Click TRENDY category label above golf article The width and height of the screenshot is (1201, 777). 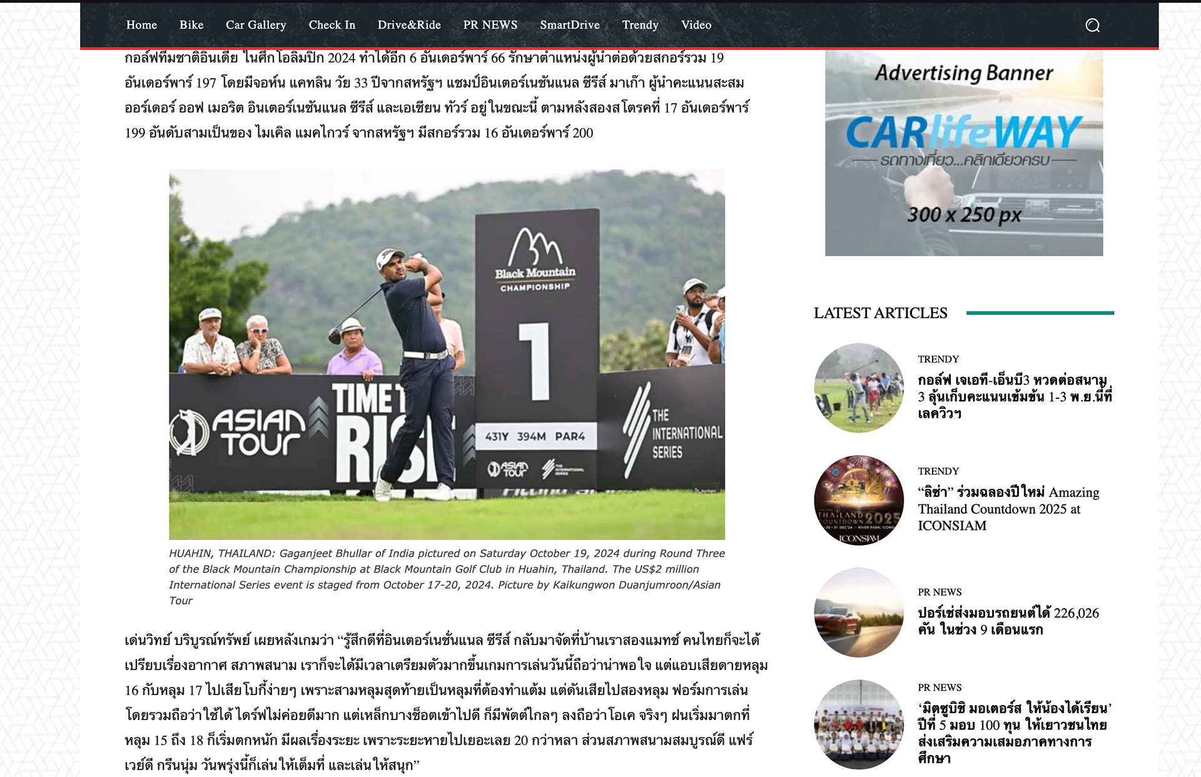click(938, 359)
